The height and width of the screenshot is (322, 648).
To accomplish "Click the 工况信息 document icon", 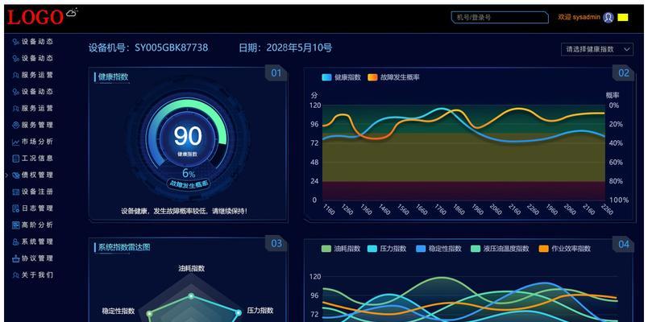I will (x=16, y=159).
